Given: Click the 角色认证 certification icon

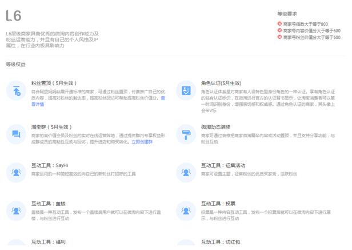Looking at the screenshot, I should click(x=186, y=90).
